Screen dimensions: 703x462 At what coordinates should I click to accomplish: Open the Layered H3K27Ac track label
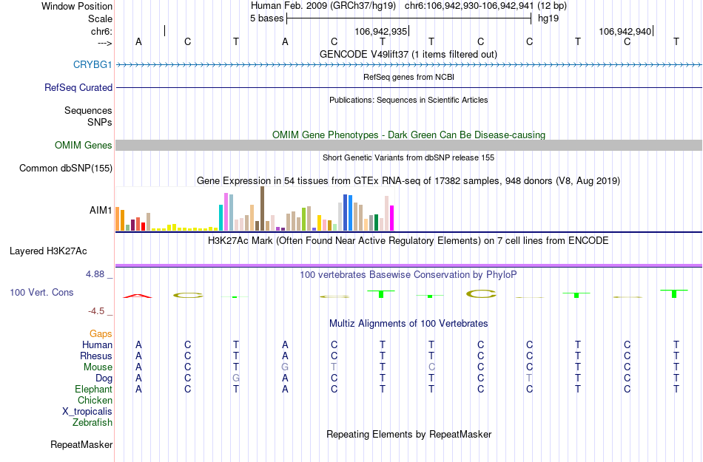[48, 251]
